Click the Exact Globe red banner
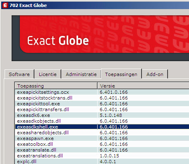The height and width of the screenshot is (164, 189). [104, 34]
